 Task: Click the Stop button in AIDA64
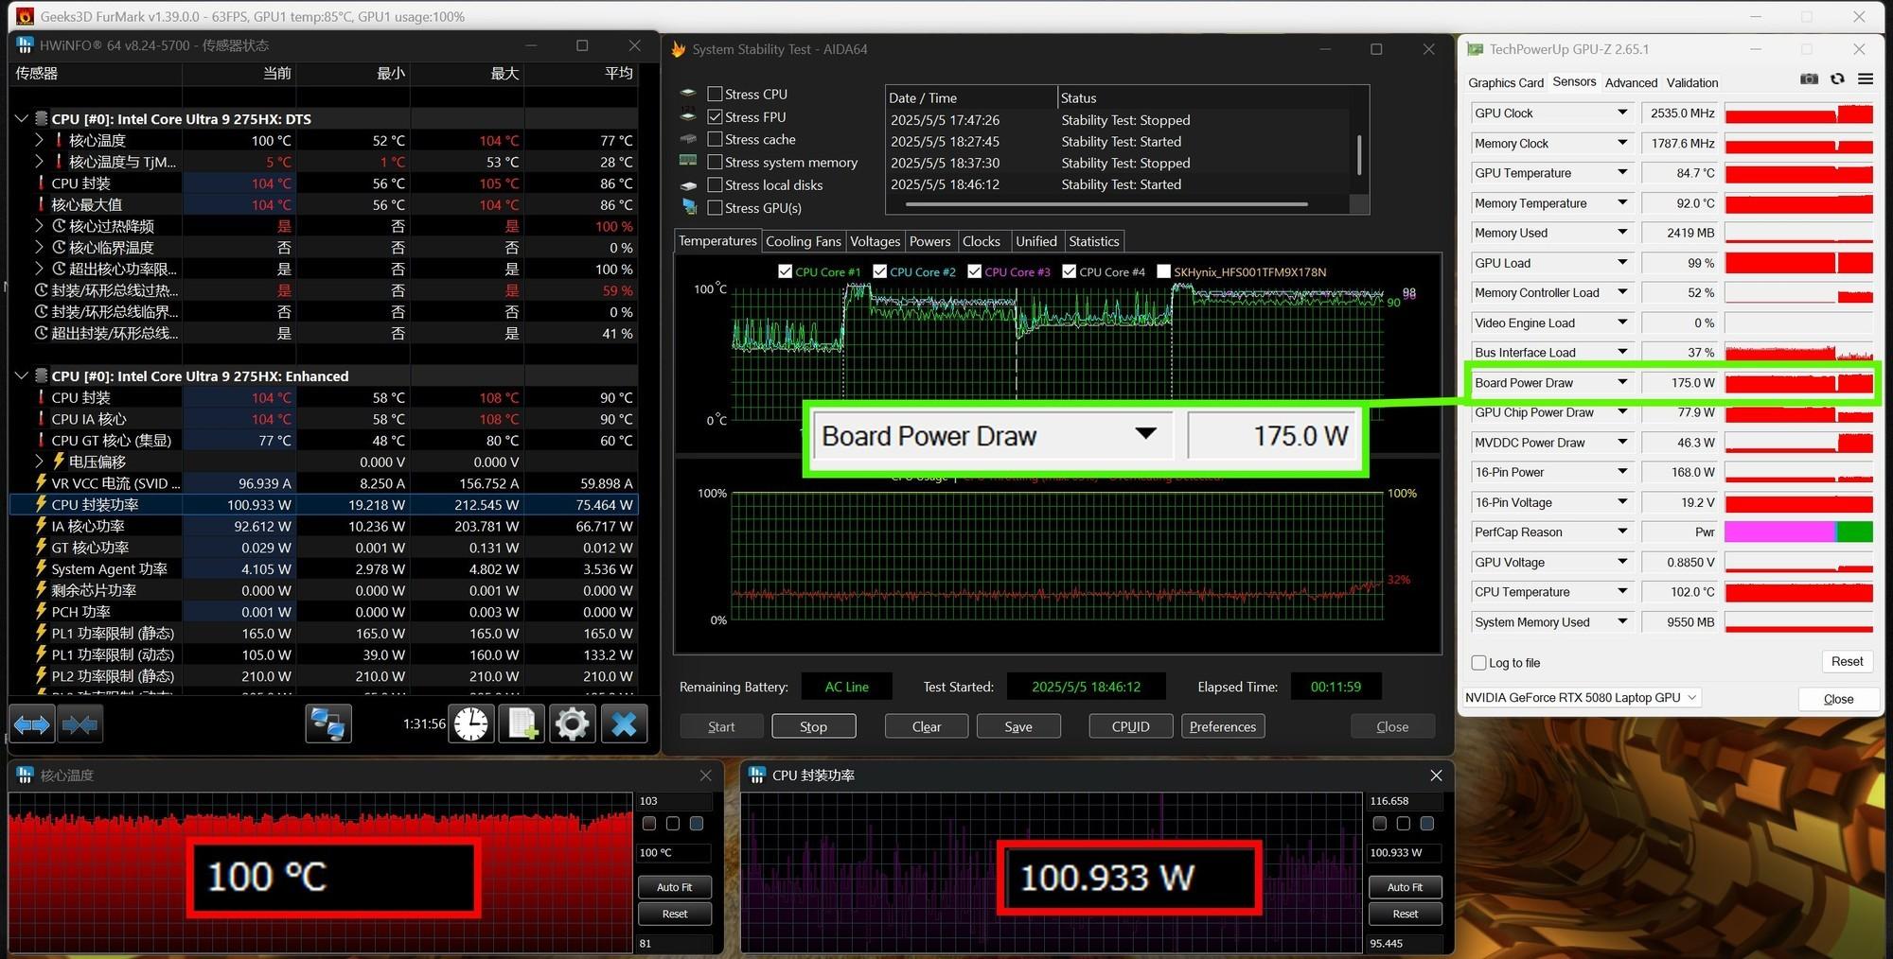pos(814,726)
